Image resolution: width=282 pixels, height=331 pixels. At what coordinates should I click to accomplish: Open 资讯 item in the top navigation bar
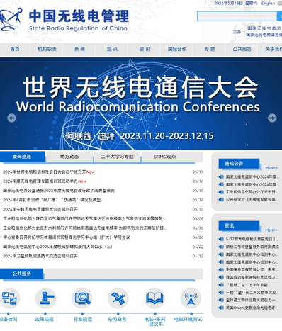pyautogui.click(x=145, y=49)
